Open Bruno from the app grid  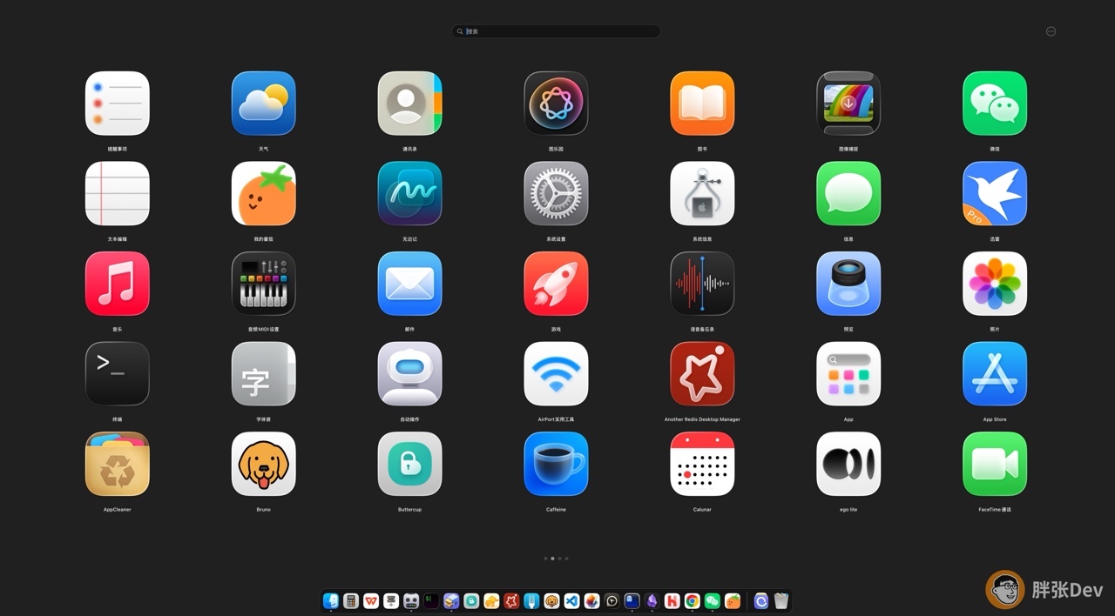coord(264,464)
